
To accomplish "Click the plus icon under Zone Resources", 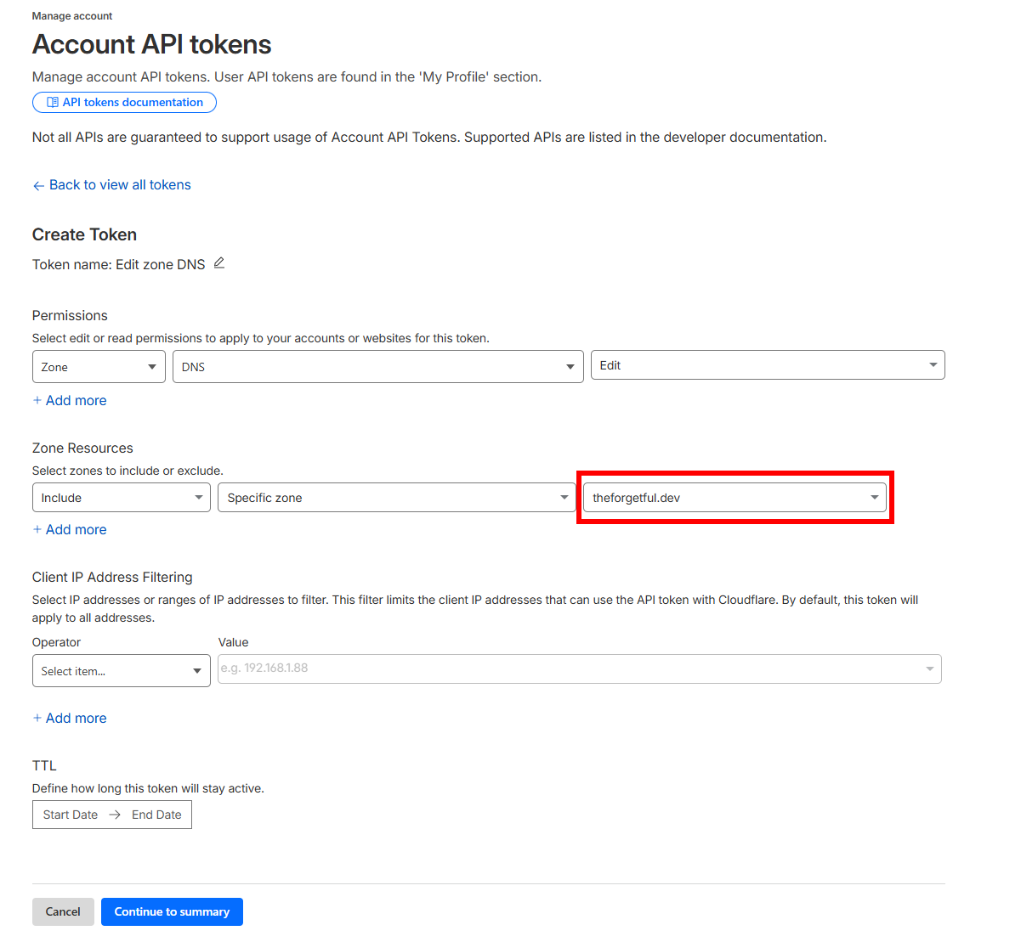I will coord(37,529).
